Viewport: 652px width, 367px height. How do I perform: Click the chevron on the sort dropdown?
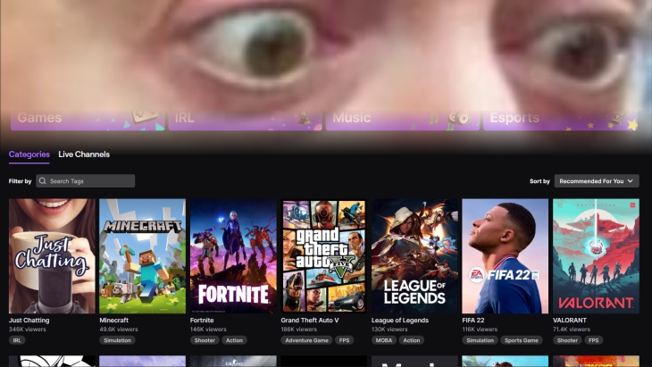click(630, 180)
